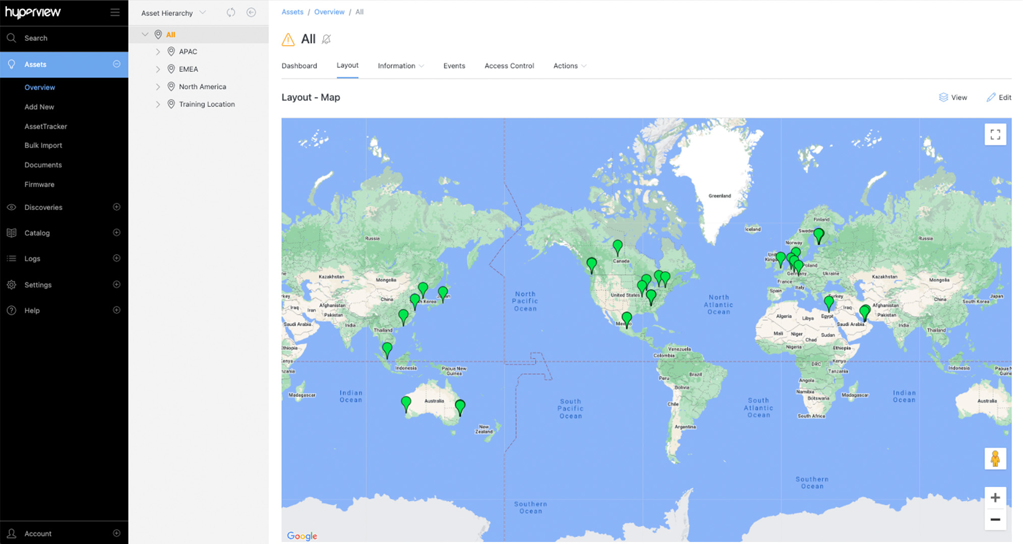Open the Access Control tab
This screenshot has height=544, width=1023.
point(509,66)
